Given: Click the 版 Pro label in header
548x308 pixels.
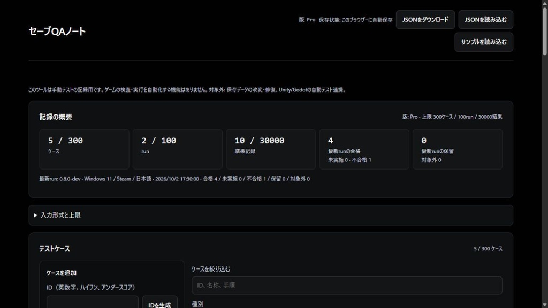Looking at the screenshot, I should coord(307,20).
